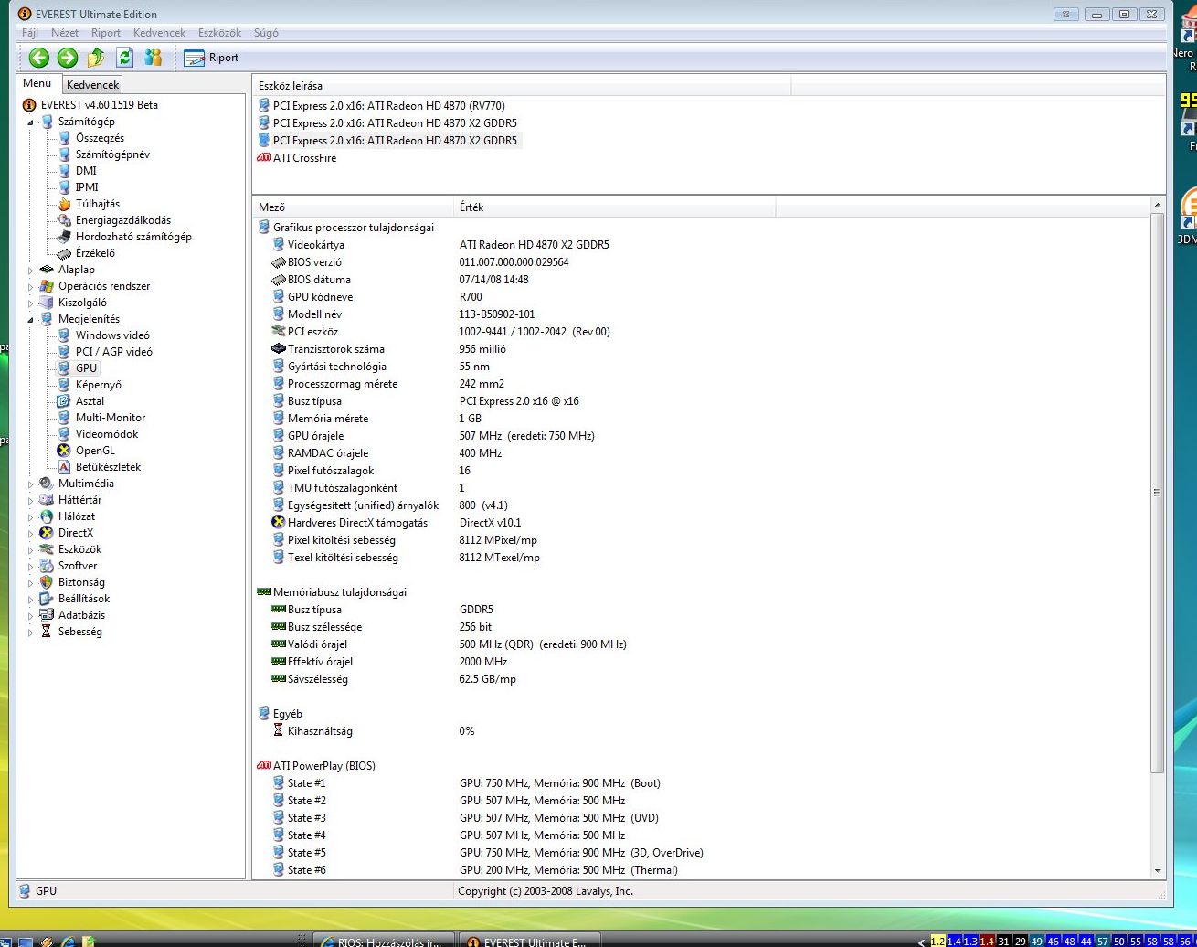Viewport: 1197px width, 947px height.
Task: Open the Kedvencek menu
Action: click(159, 33)
